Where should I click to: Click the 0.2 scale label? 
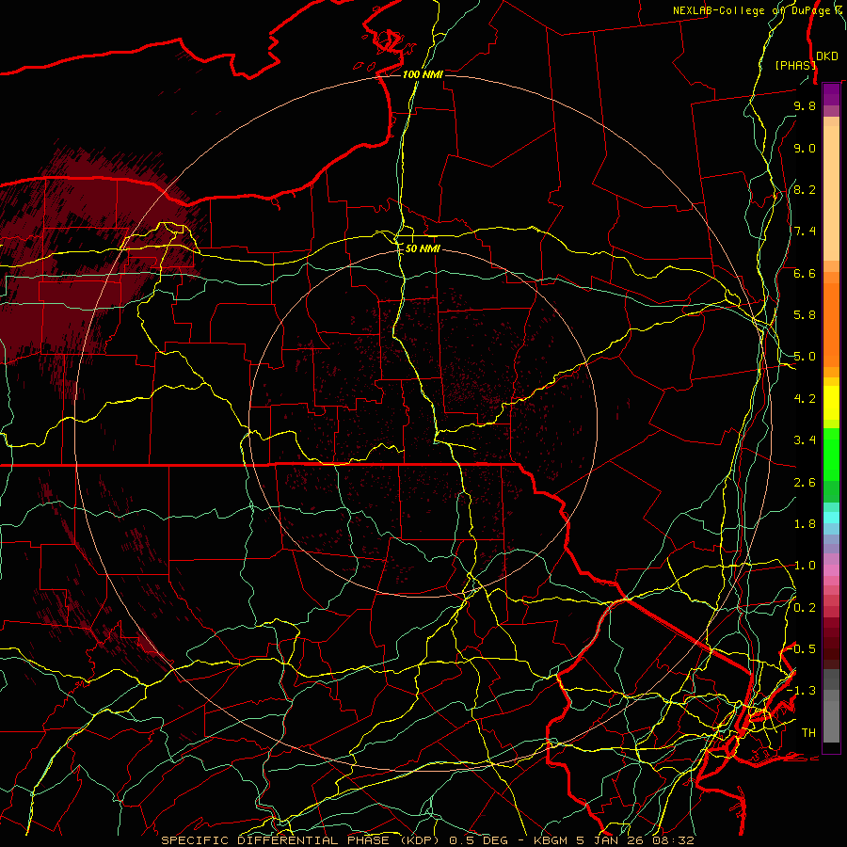click(805, 608)
